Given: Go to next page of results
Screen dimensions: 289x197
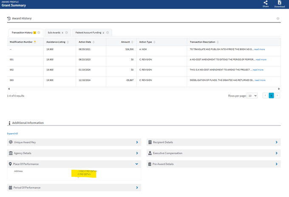Looking at the screenshot, I should coord(278,96).
